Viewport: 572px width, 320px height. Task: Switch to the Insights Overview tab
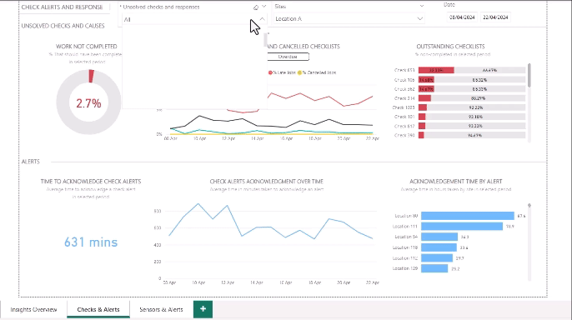pos(33,309)
